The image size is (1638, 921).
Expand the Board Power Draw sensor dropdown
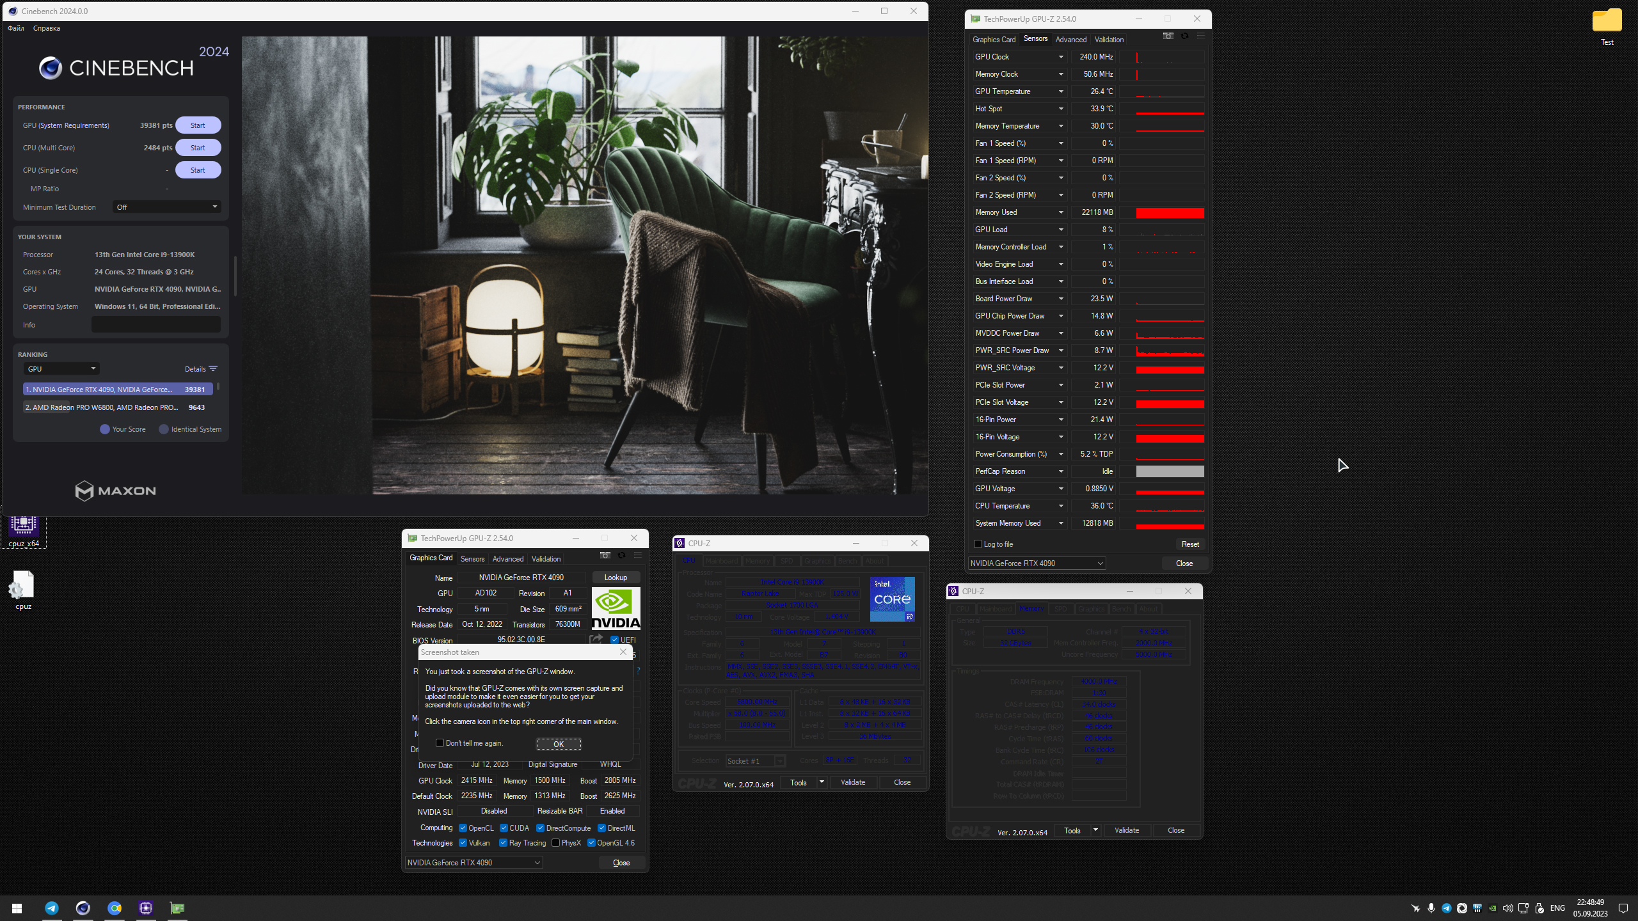coord(1060,299)
